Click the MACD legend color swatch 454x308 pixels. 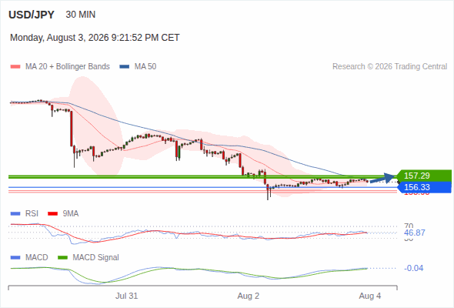coord(15,258)
